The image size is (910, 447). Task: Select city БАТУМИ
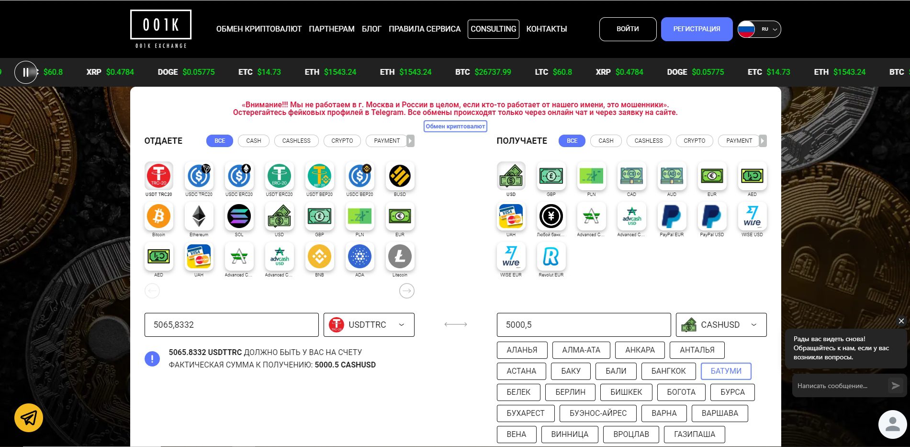[x=726, y=371]
